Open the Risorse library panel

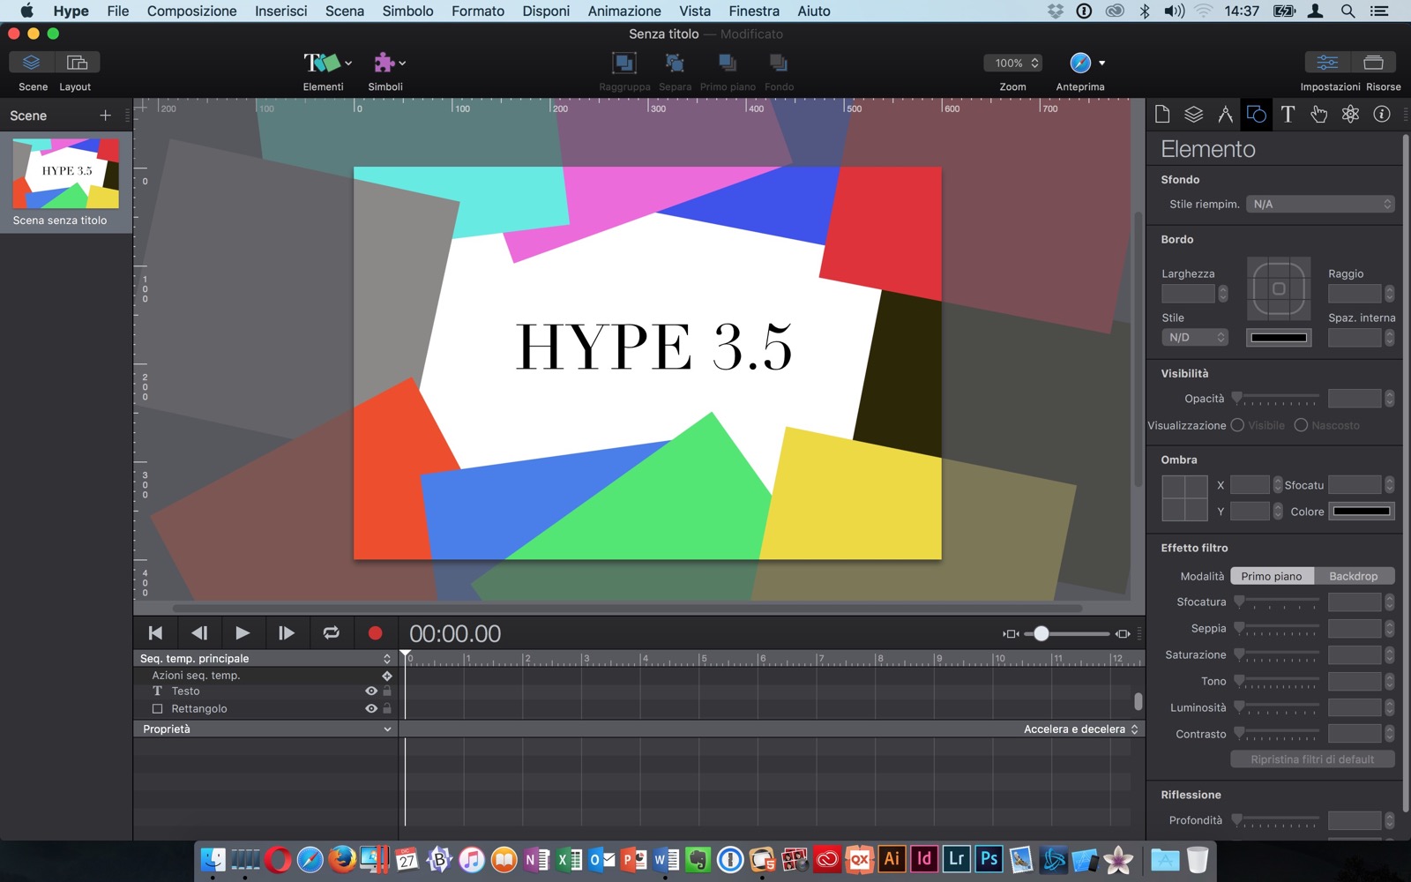pyautogui.click(x=1373, y=63)
